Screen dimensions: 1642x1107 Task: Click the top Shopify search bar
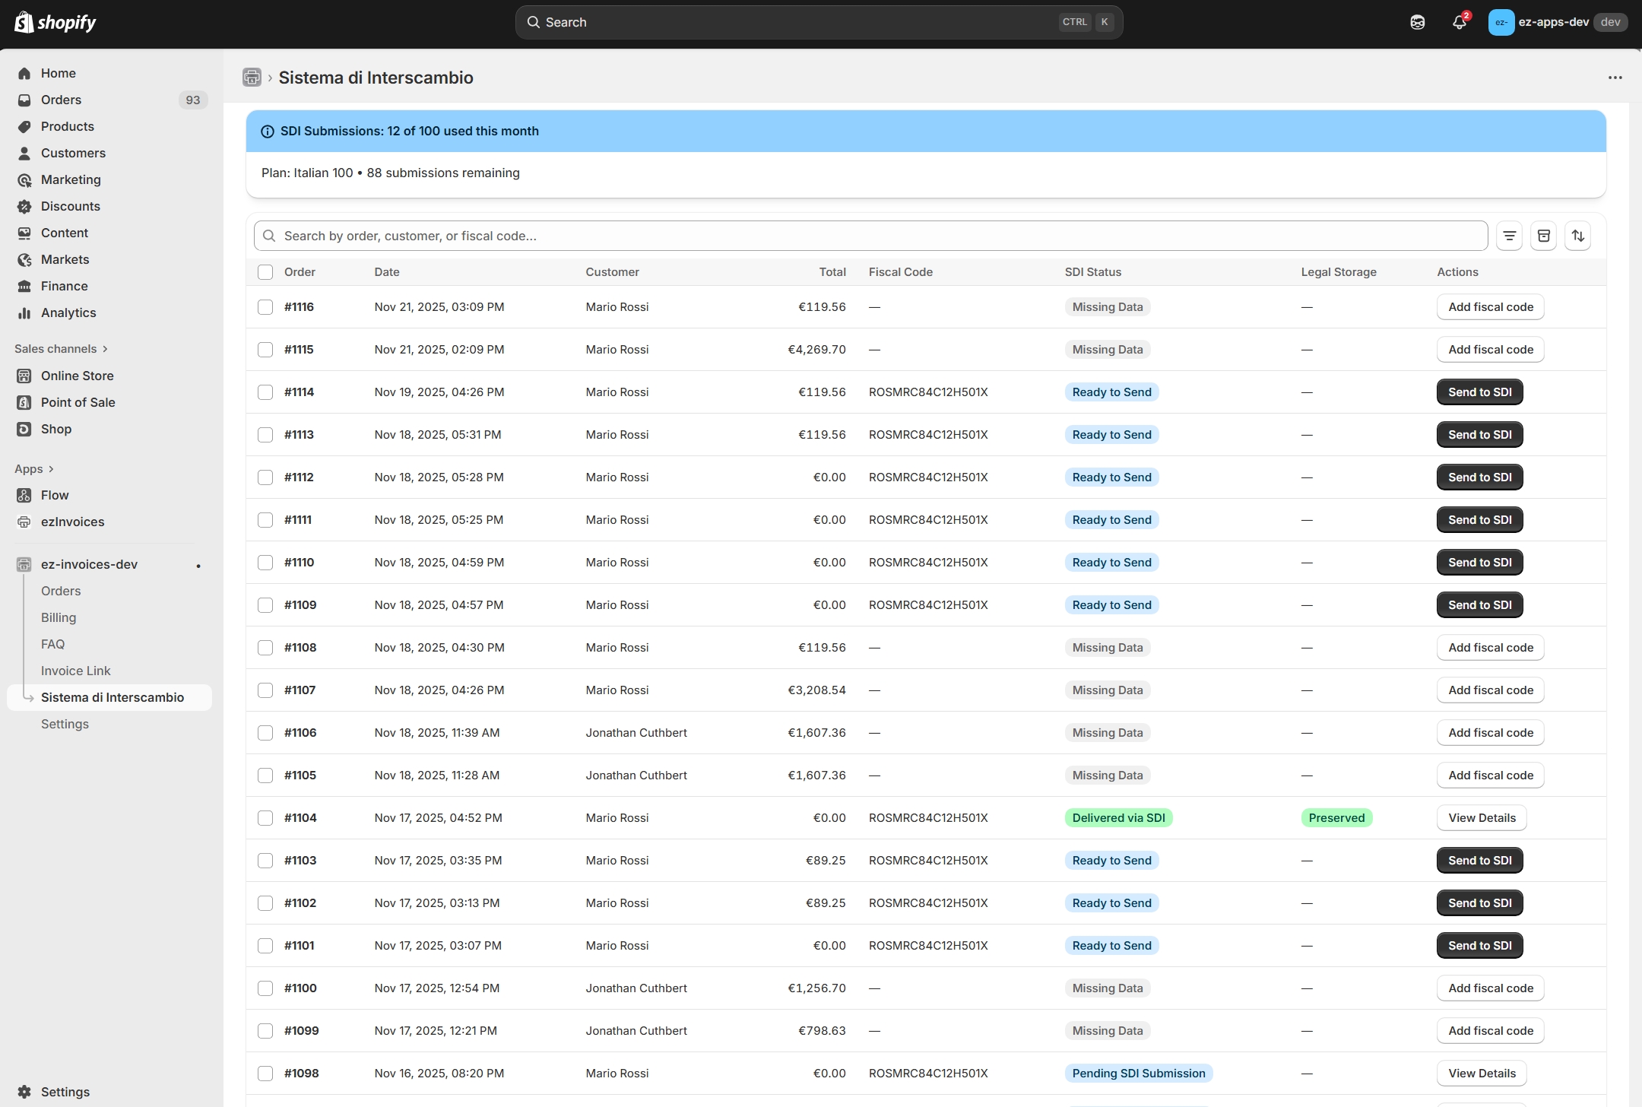[819, 22]
